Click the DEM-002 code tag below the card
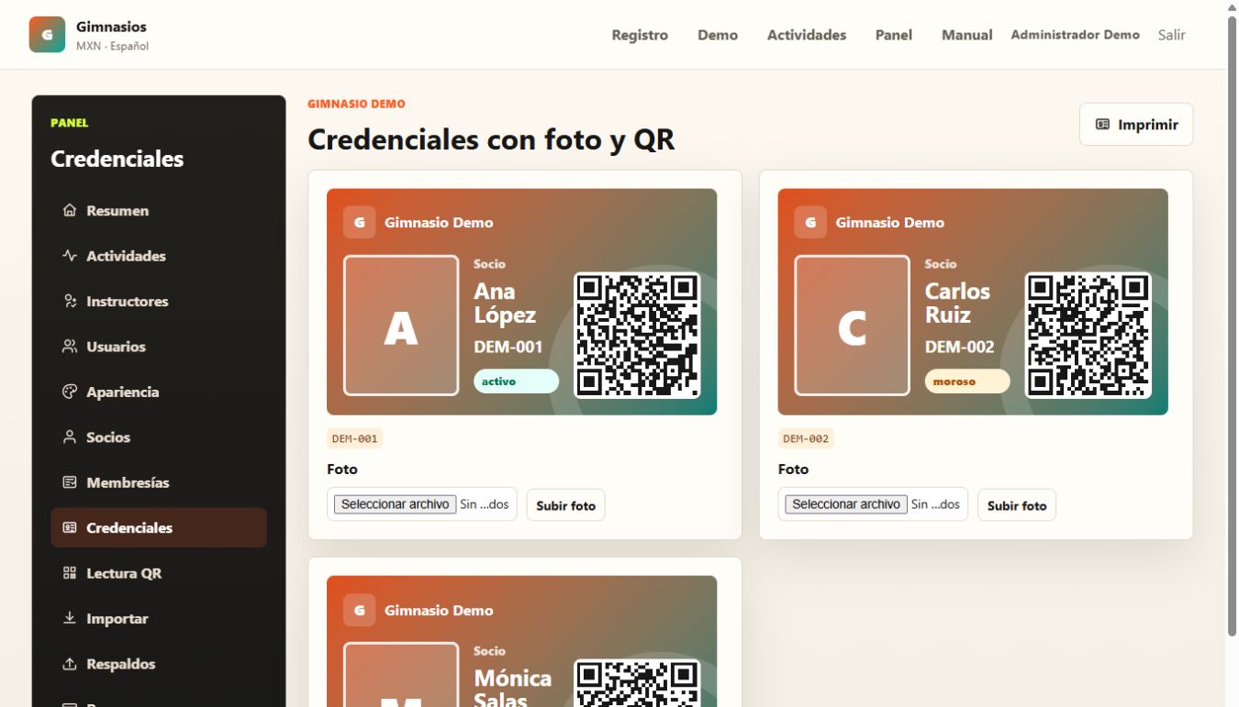The image size is (1239, 707). [806, 438]
